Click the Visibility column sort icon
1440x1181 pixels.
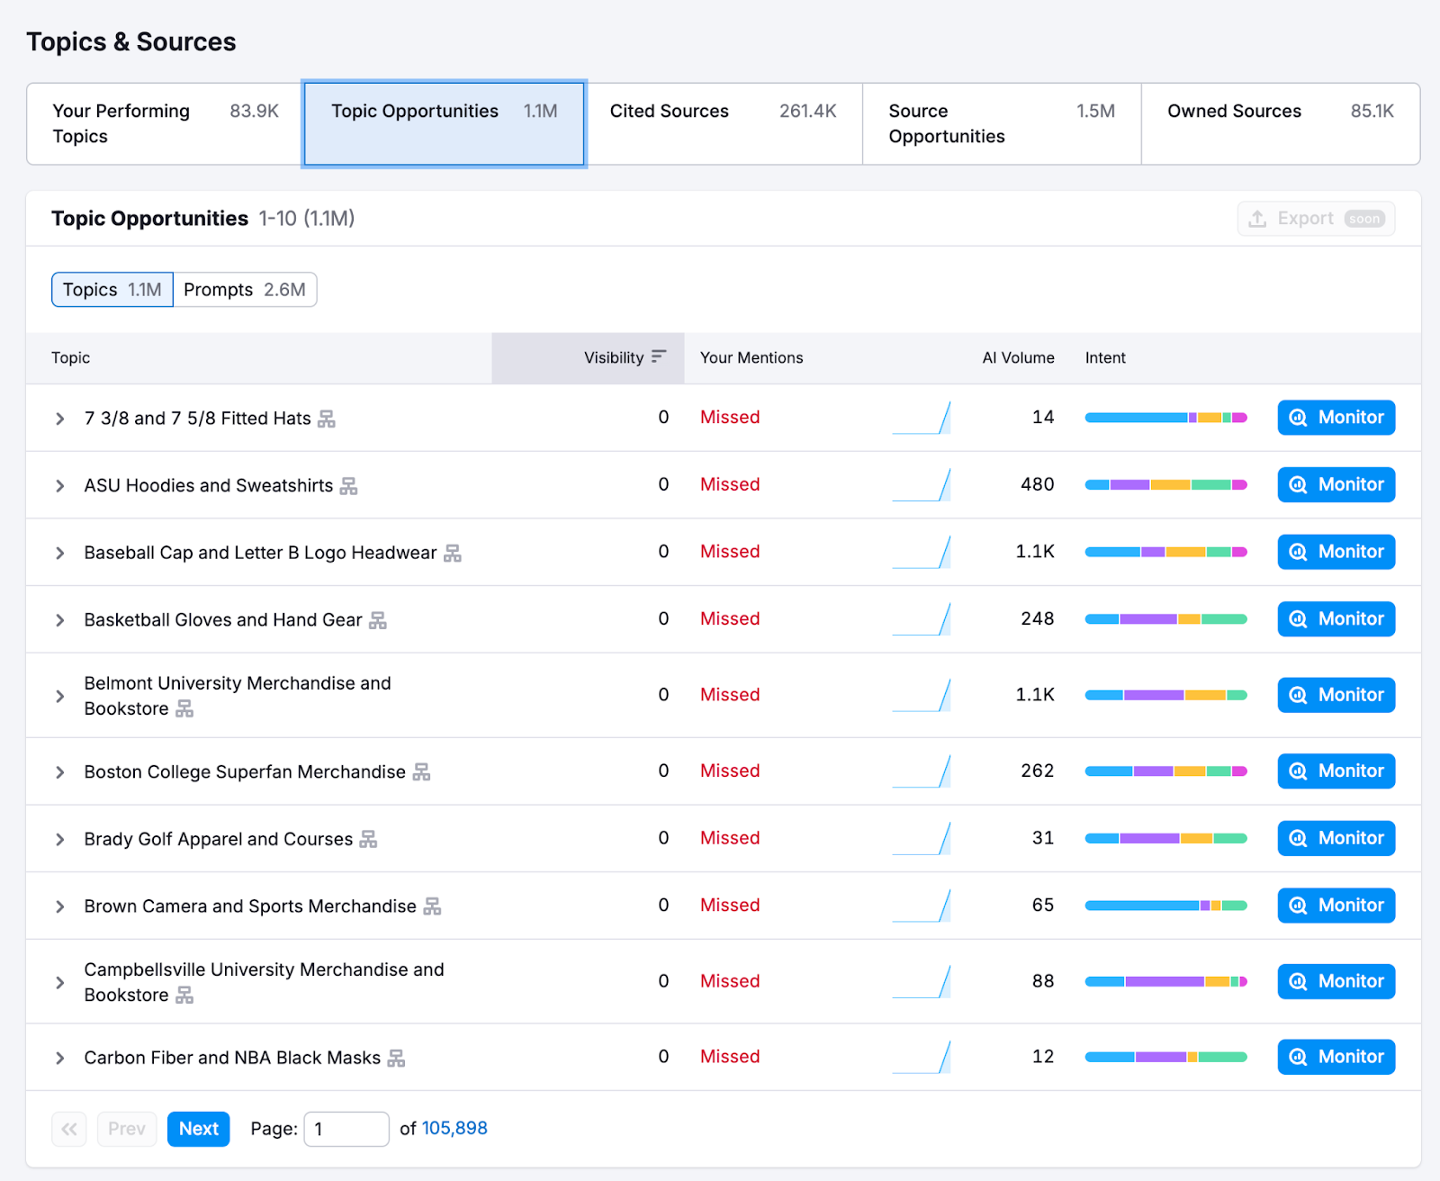659,357
